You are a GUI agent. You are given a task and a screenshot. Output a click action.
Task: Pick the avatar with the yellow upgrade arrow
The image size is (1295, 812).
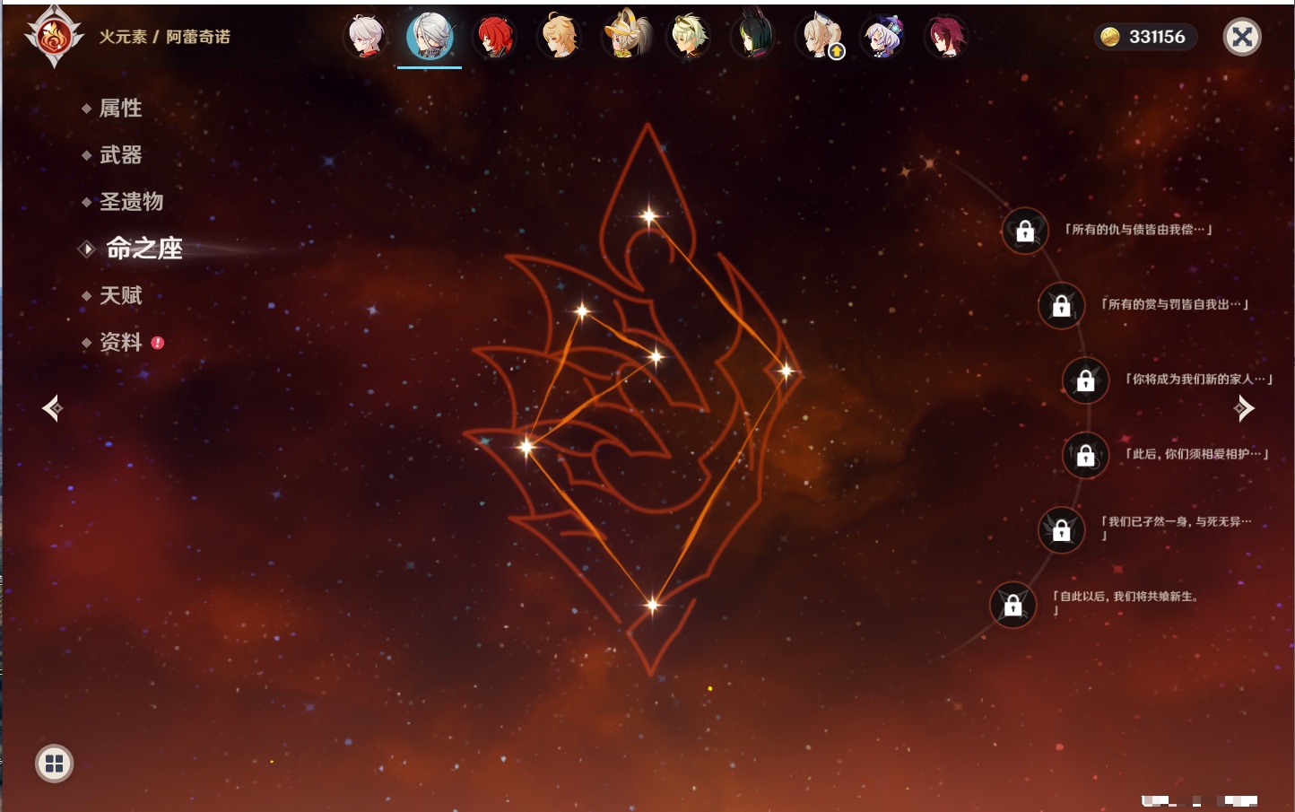pyautogui.click(x=820, y=37)
